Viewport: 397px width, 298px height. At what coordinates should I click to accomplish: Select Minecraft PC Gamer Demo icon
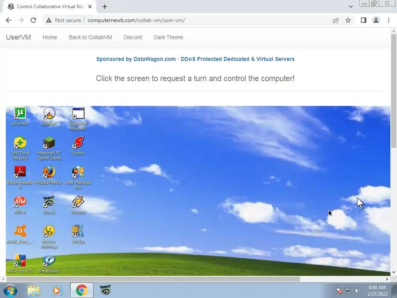pyautogui.click(x=49, y=149)
